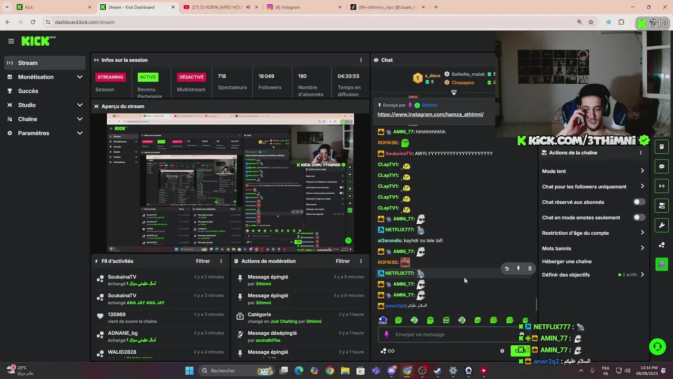Expand the Chaîne sidebar section

80,119
